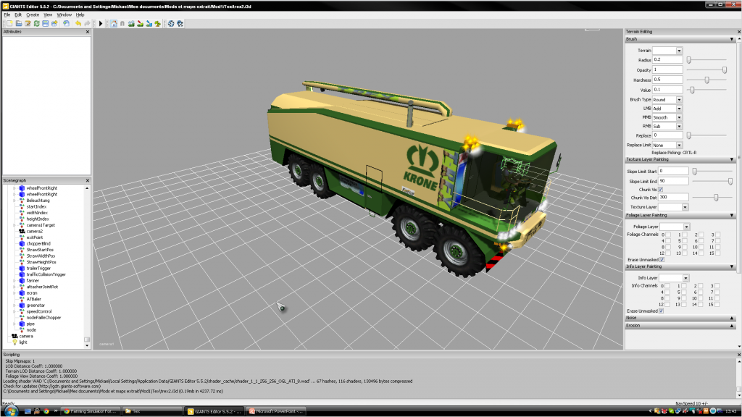Close the Scenegraph panel

[88, 180]
